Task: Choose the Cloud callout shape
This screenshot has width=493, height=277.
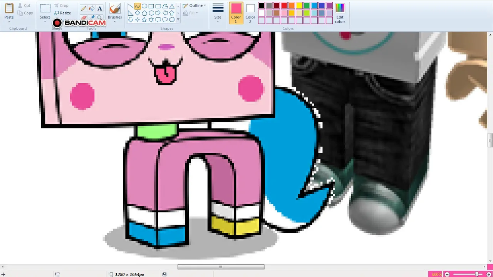Action: coord(172,20)
